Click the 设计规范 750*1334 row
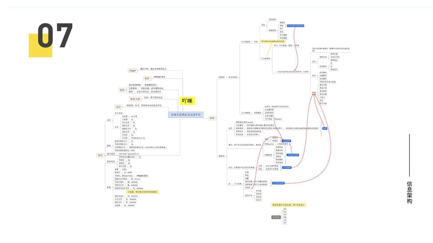 point(123,154)
